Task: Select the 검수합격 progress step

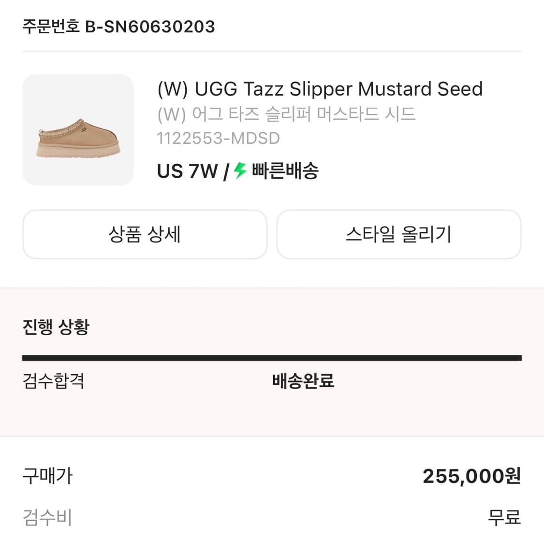Action: (53, 381)
